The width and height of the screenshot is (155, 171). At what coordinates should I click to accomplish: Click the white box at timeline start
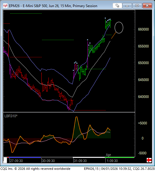point(5,160)
